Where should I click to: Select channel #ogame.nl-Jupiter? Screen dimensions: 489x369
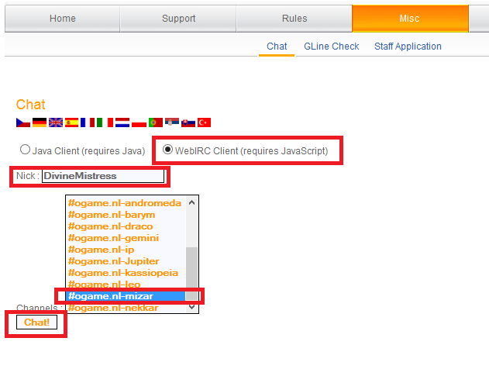(126, 261)
